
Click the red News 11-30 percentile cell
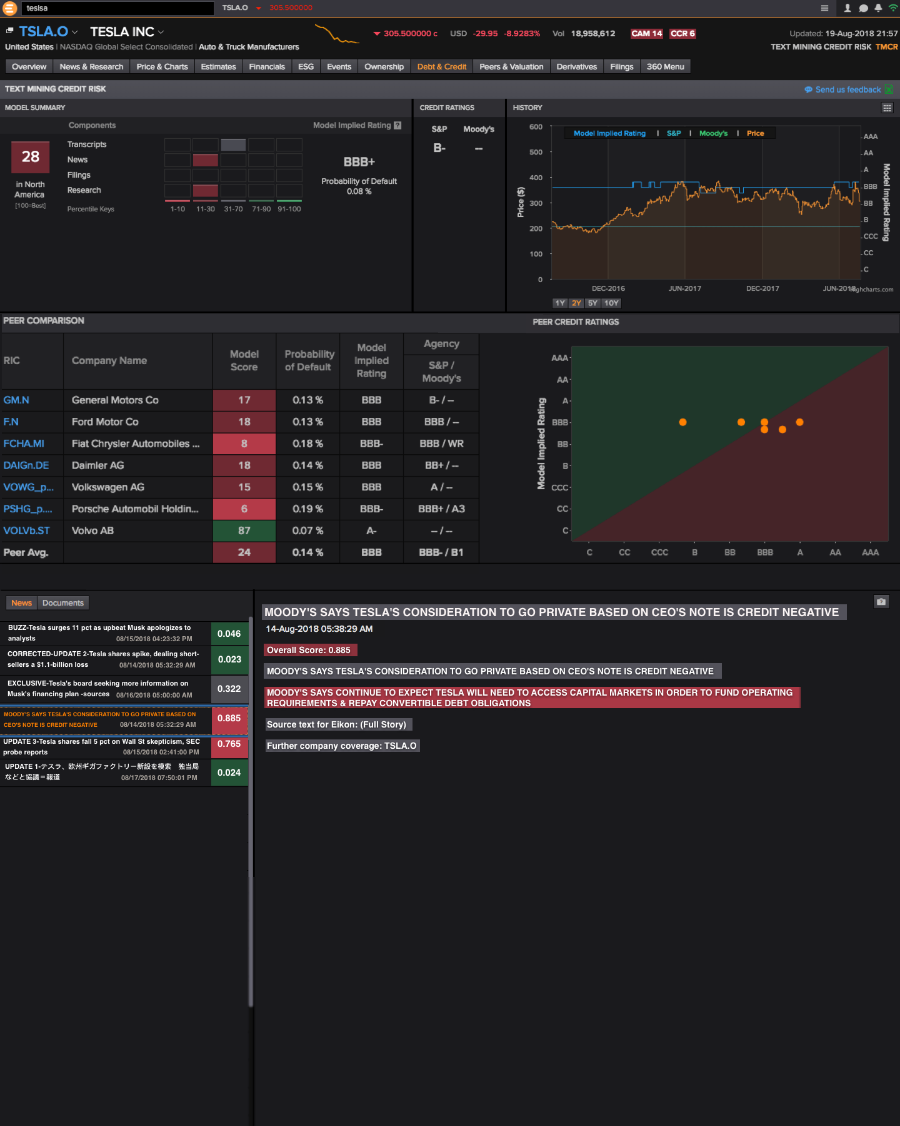(205, 160)
